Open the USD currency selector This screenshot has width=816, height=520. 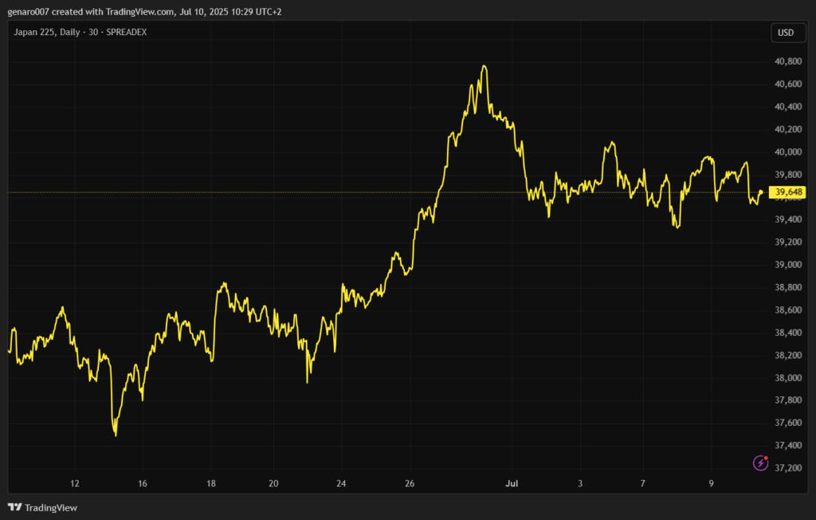point(786,33)
